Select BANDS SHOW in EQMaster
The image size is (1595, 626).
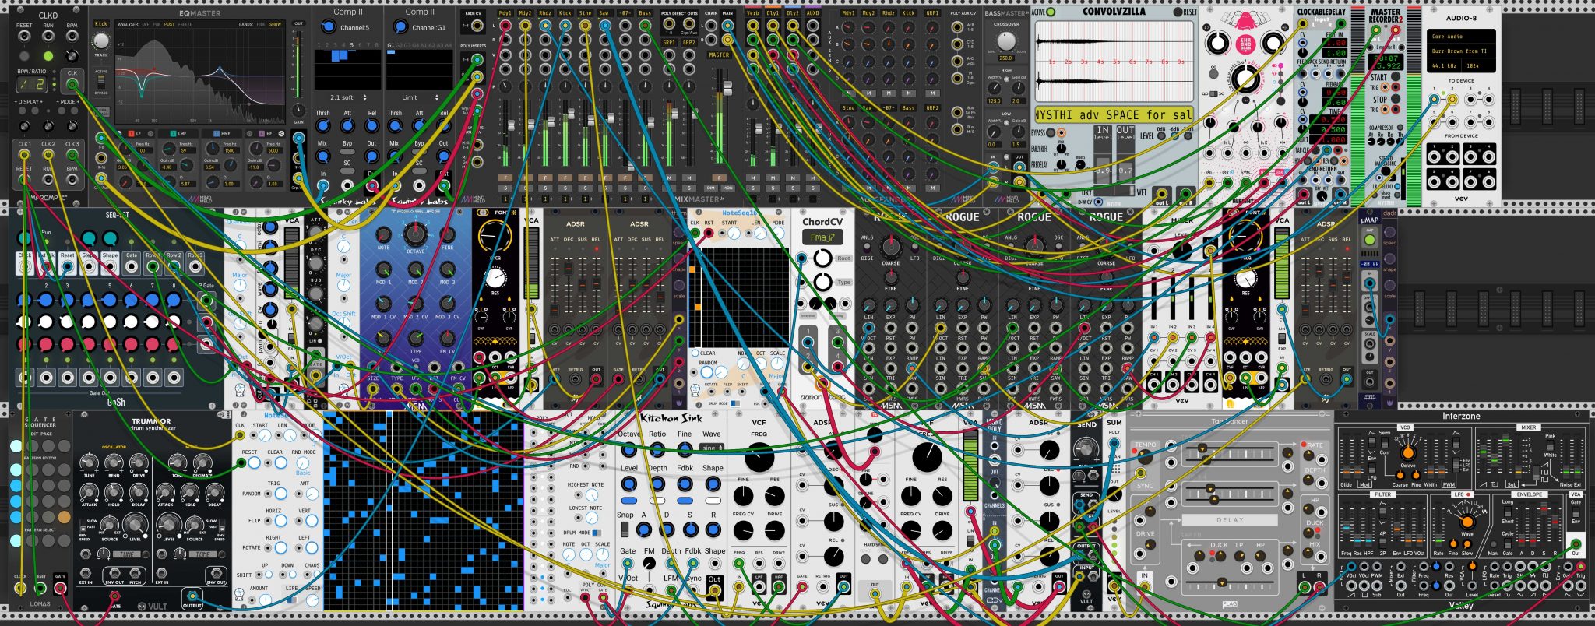point(276,24)
